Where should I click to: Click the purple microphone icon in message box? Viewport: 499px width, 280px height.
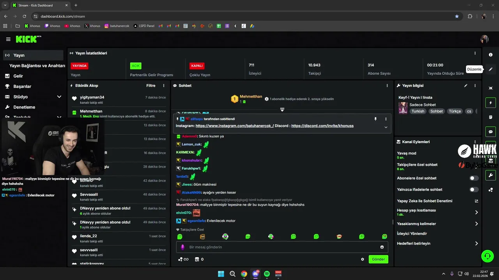[x=182, y=247]
